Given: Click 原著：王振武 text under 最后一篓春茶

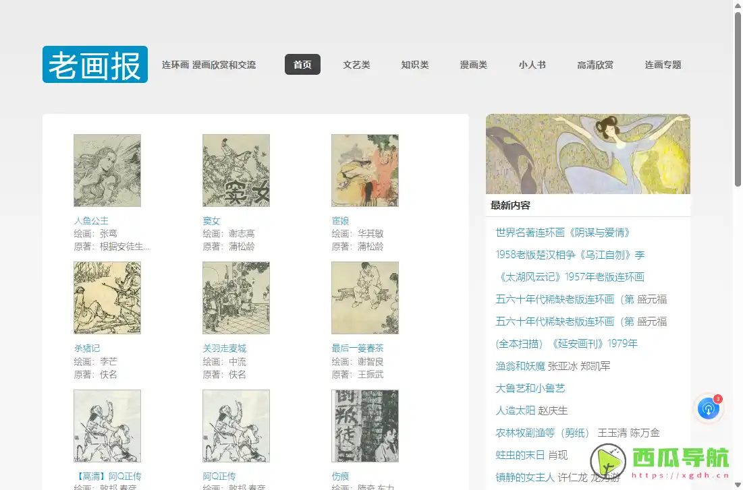Looking at the screenshot, I should [x=357, y=375].
